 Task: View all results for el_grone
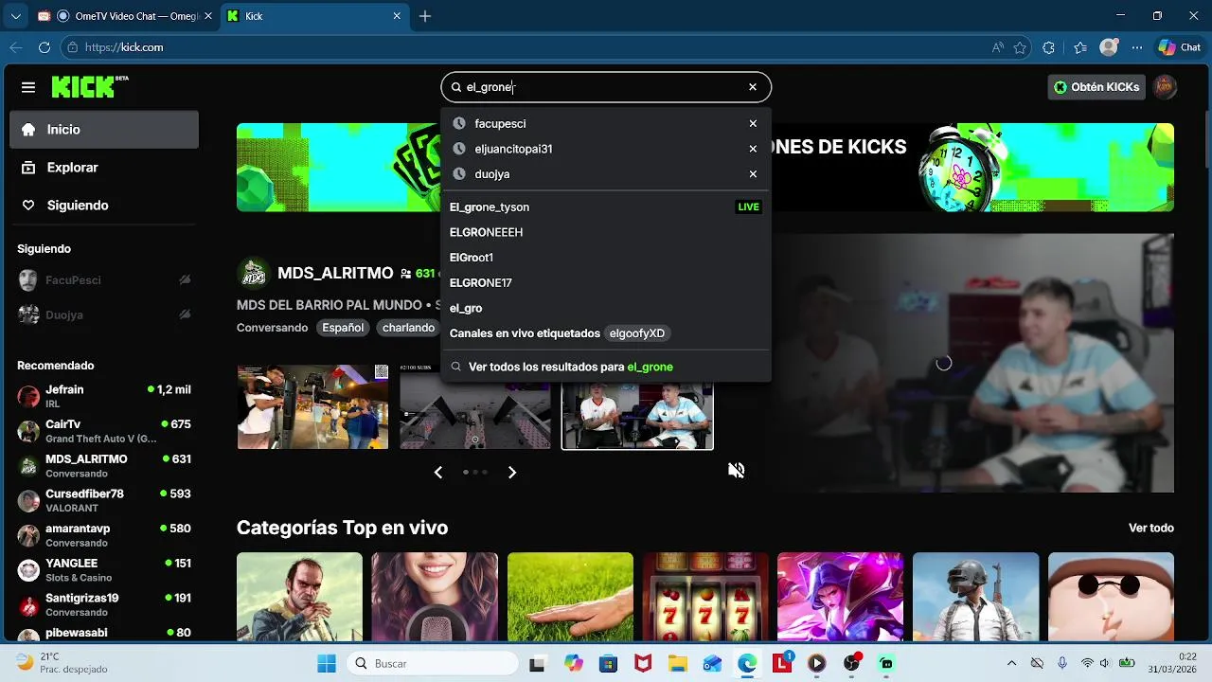point(606,367)
